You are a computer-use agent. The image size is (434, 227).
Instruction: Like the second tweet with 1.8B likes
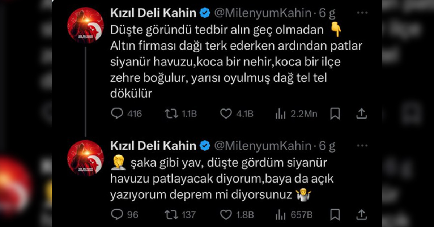[x=226, y=215]
